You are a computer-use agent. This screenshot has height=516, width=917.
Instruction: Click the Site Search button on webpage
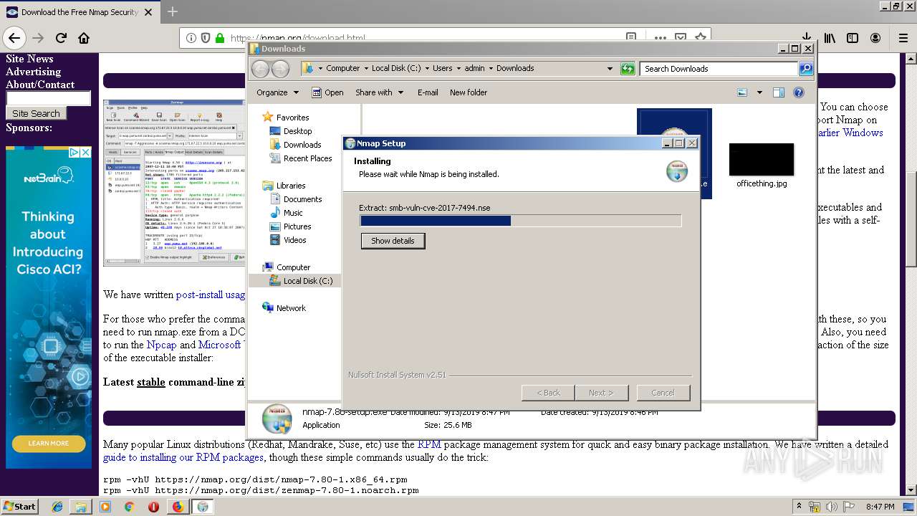(x=36, y=113)
